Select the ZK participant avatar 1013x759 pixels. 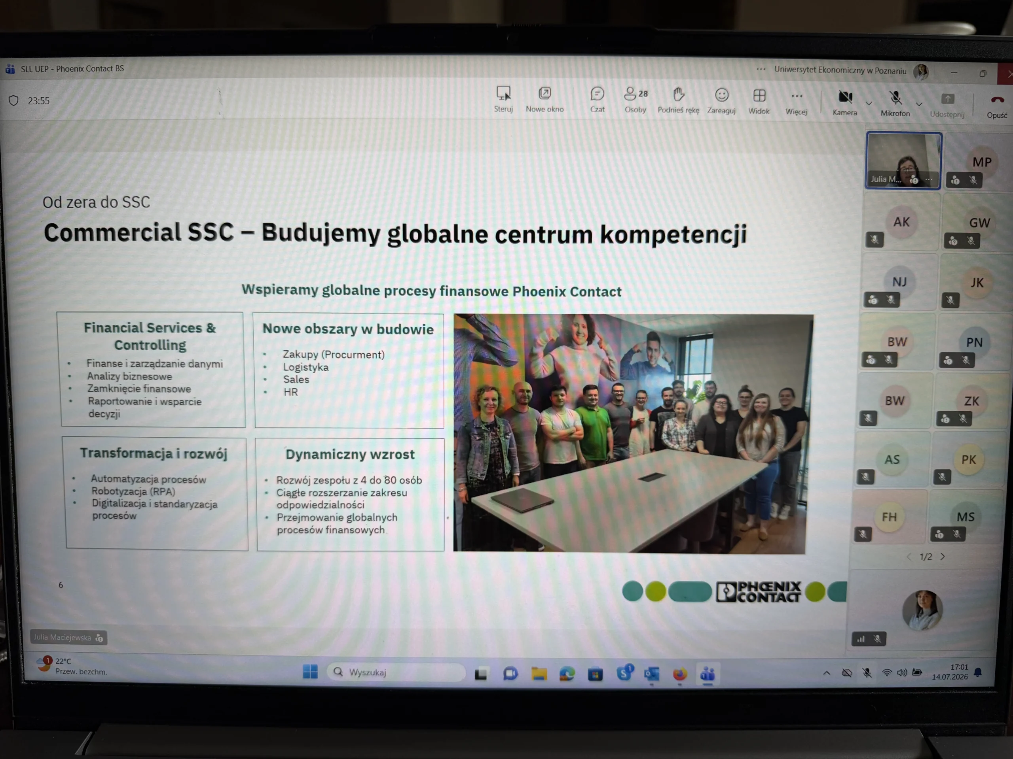[x=971, y=401]
